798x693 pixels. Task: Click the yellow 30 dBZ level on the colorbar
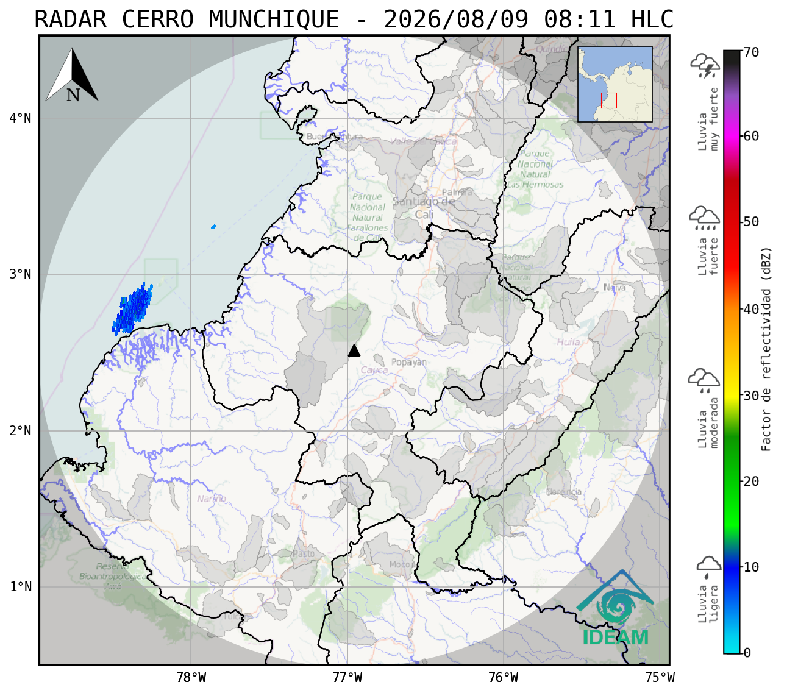[732, 395]
